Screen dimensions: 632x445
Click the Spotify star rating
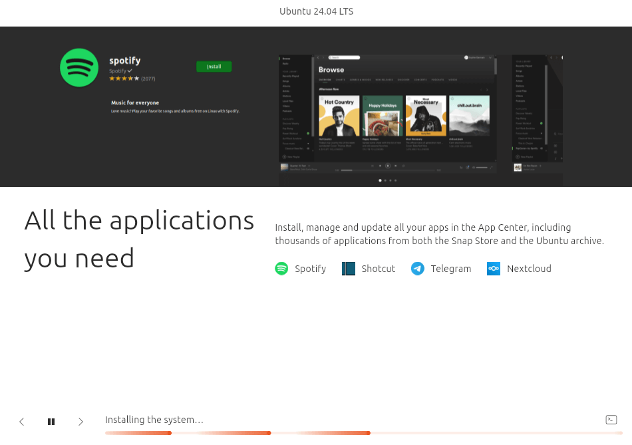pyautogui.click(x=124, y=78)
